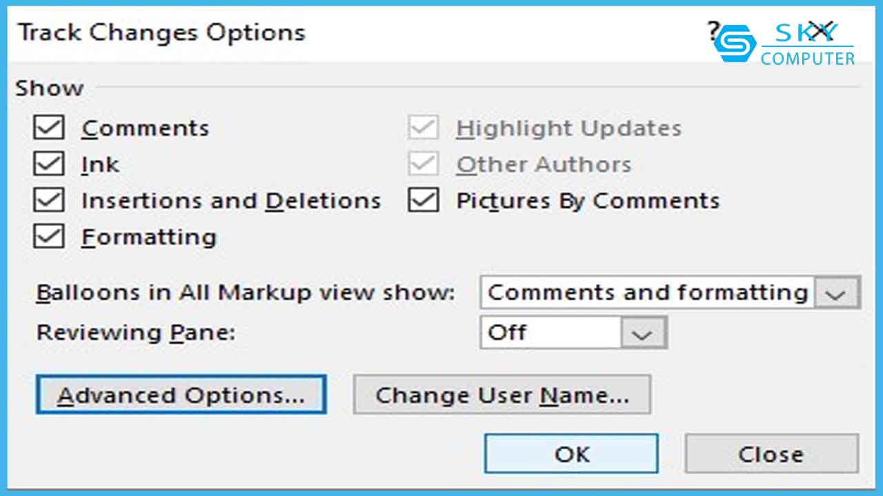Open the Balloons view dropdown arrow
This screenshot has width=883, height=496.
coord(836,293)
